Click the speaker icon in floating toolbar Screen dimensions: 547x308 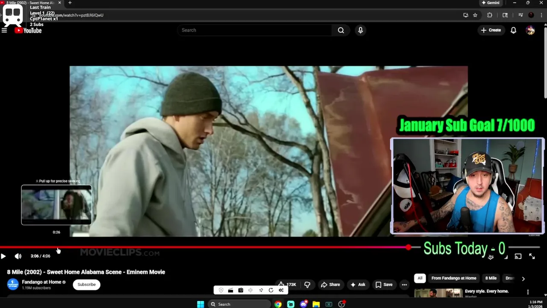click(250, 290)
